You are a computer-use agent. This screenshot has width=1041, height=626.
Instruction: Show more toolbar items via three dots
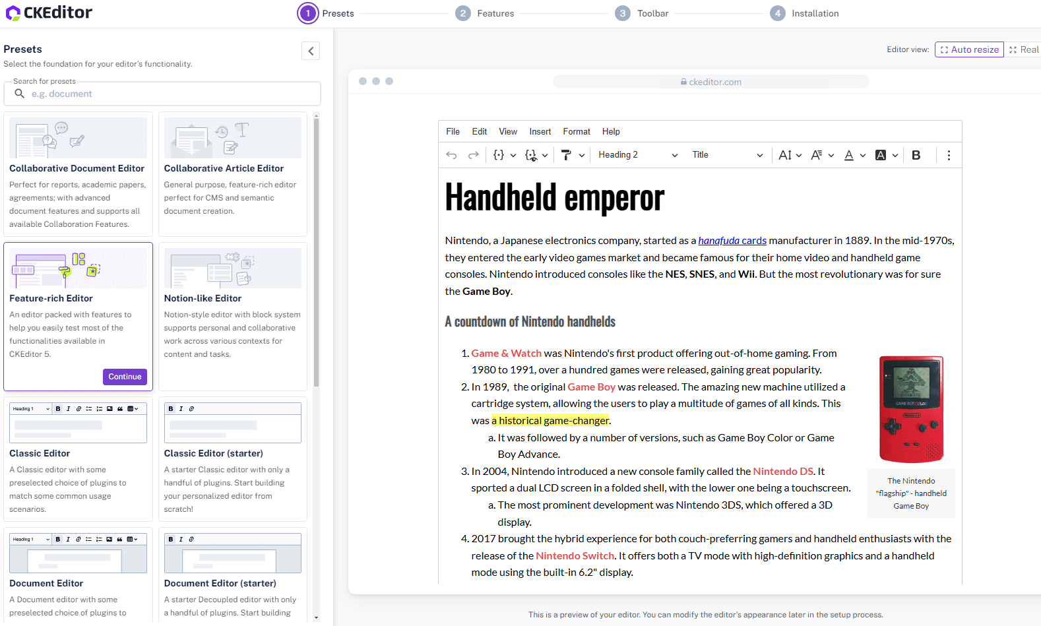click(949, 155)
